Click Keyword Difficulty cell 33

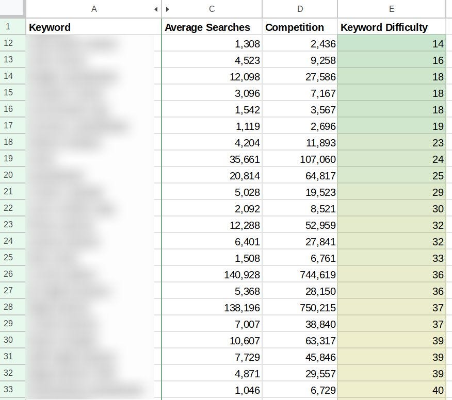392,258
